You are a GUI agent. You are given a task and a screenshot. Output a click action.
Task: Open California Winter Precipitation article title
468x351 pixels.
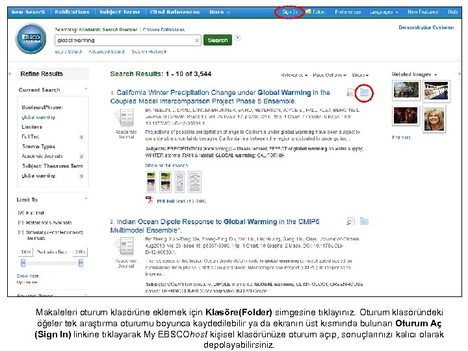click(220, 97)
